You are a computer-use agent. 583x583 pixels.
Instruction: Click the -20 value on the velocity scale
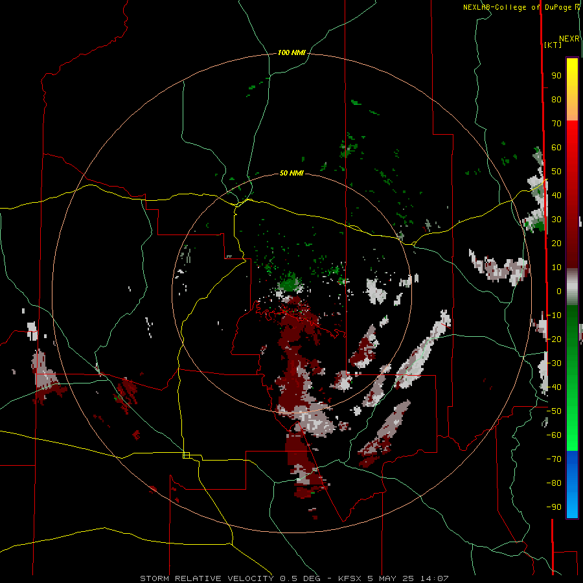tap(554, 339)
